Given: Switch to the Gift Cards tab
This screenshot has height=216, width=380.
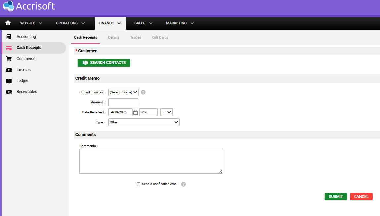Looking at the screenshot, I should [x=160, y=37].
